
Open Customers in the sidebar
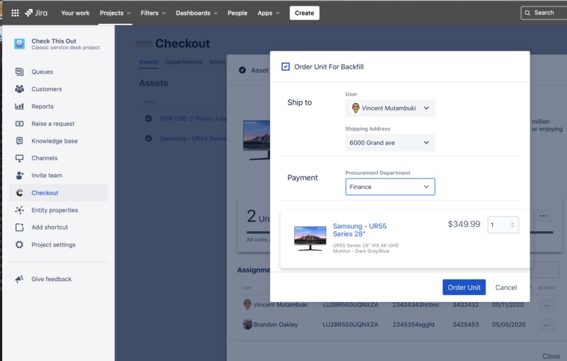click(x=58, y=89)
